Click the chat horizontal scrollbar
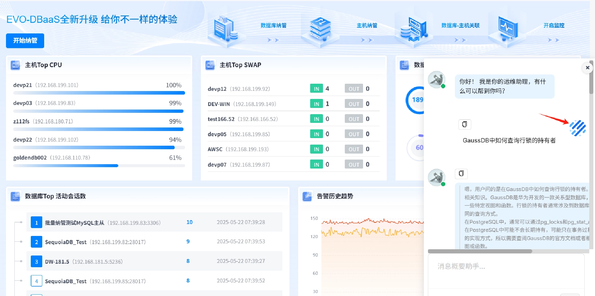 point(480,251)
